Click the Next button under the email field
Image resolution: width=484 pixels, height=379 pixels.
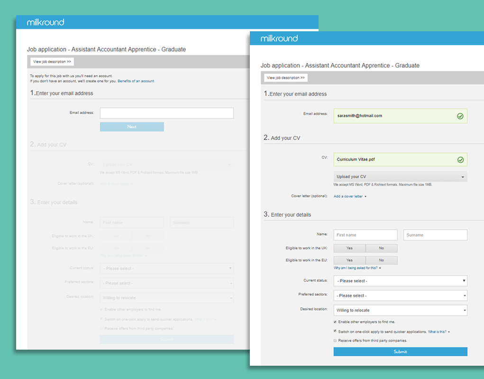coord(132,127)
